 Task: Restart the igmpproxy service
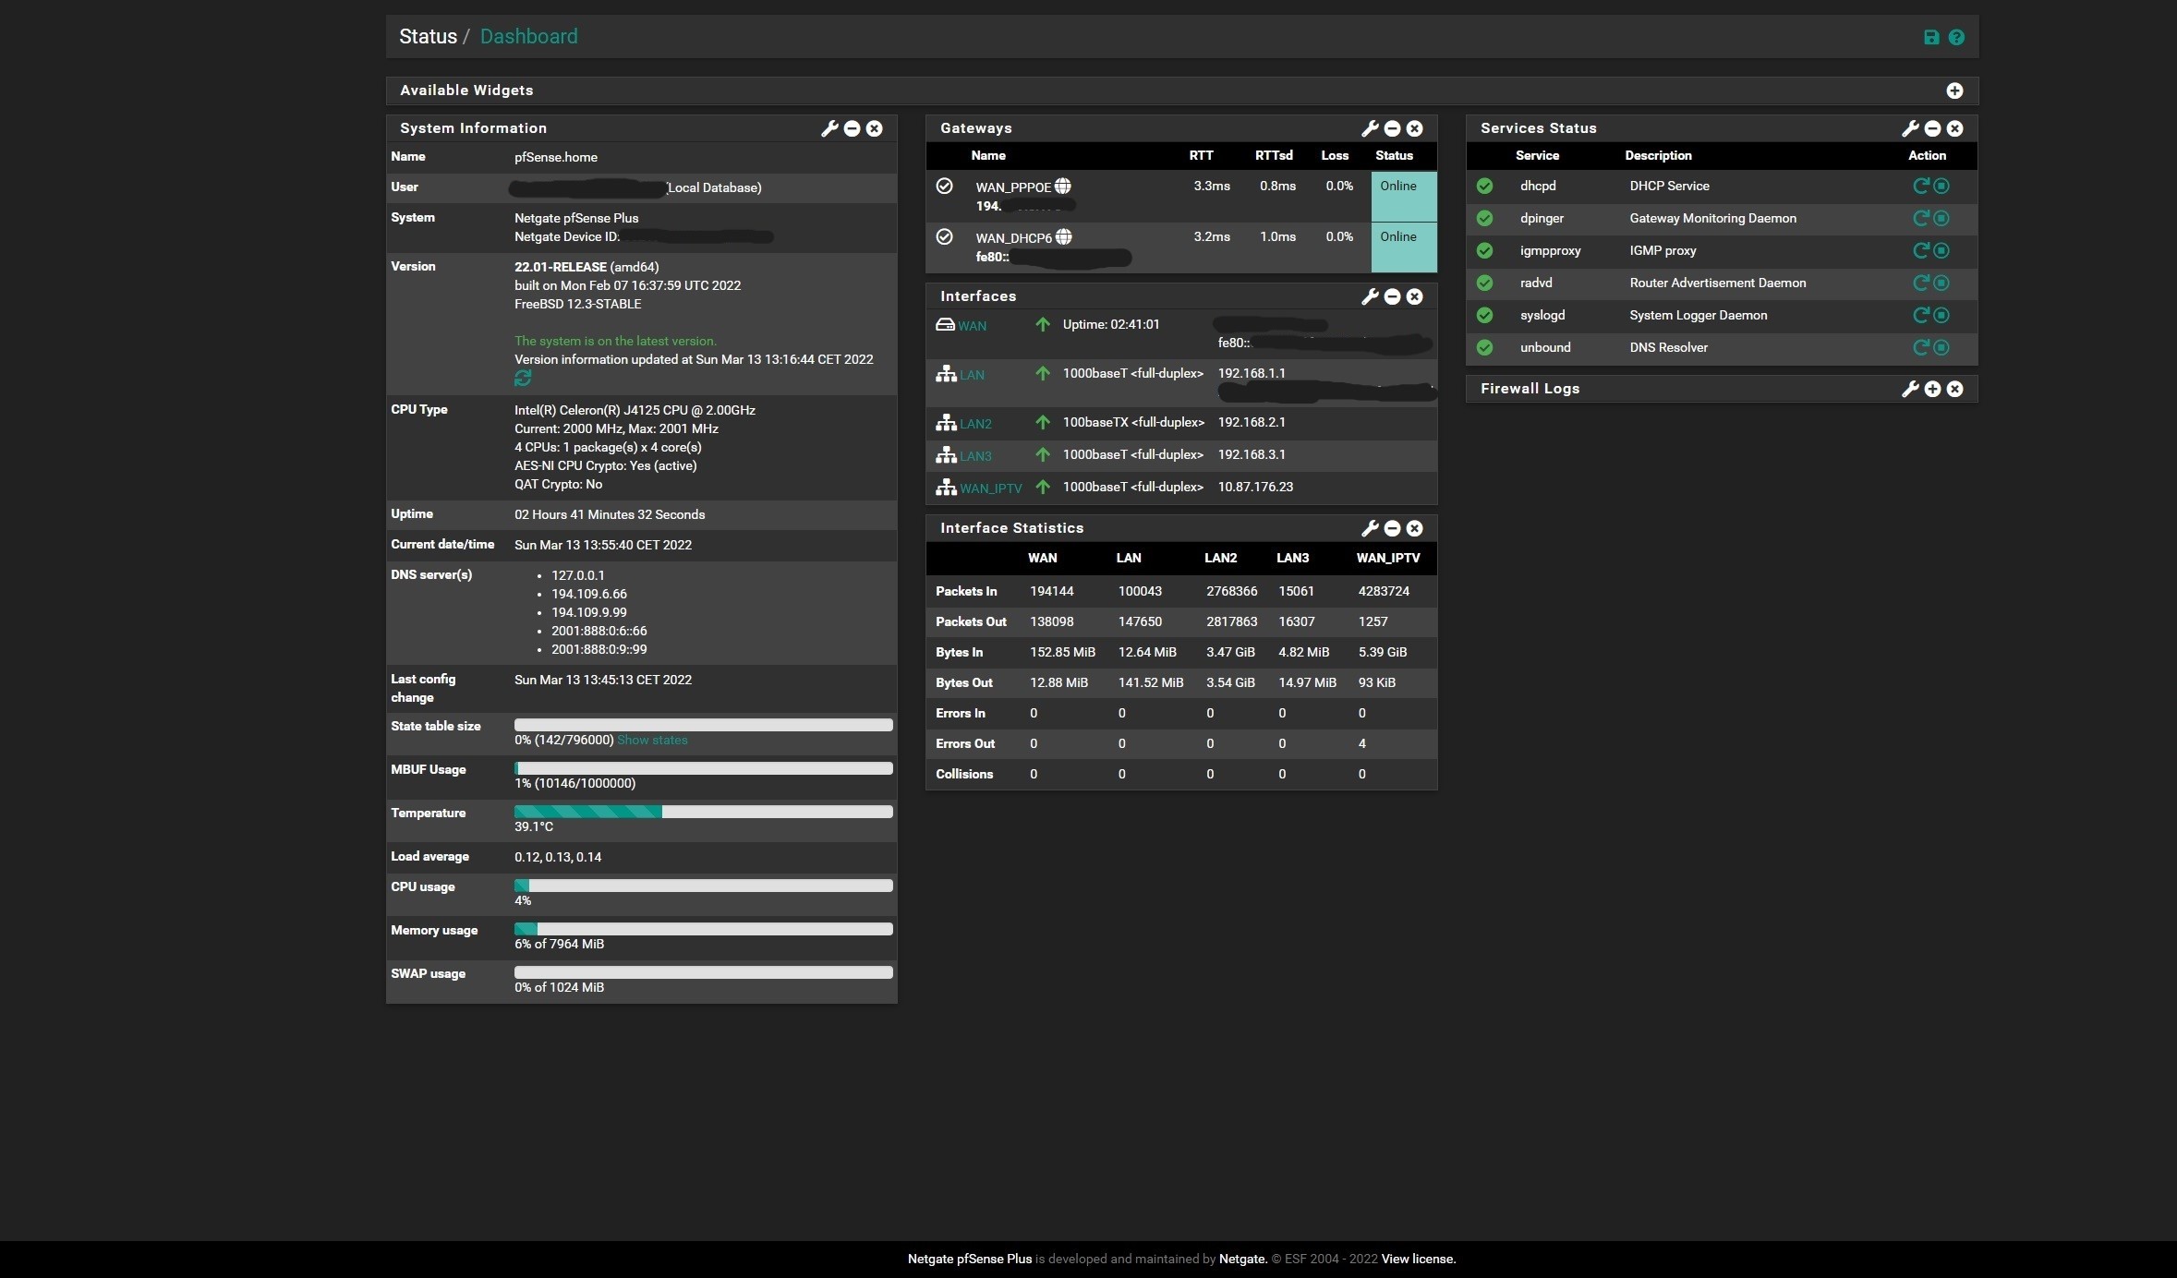[x=1920, y=250]
